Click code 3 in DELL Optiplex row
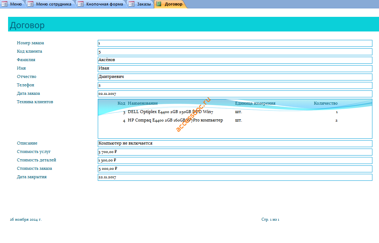The height and width of the screenshot is (243, 379). (124, 112)
